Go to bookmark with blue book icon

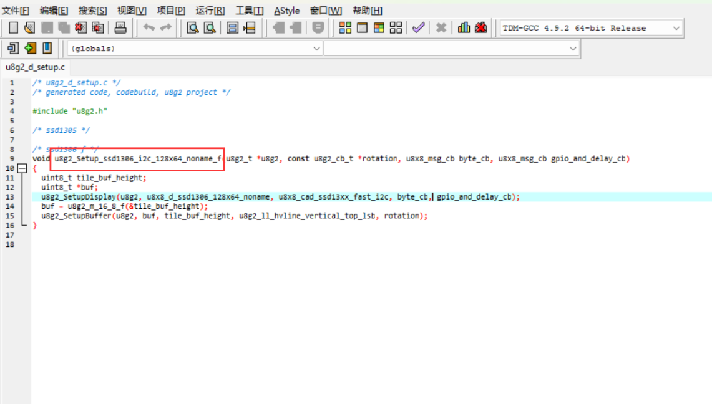tap(47, 48)
